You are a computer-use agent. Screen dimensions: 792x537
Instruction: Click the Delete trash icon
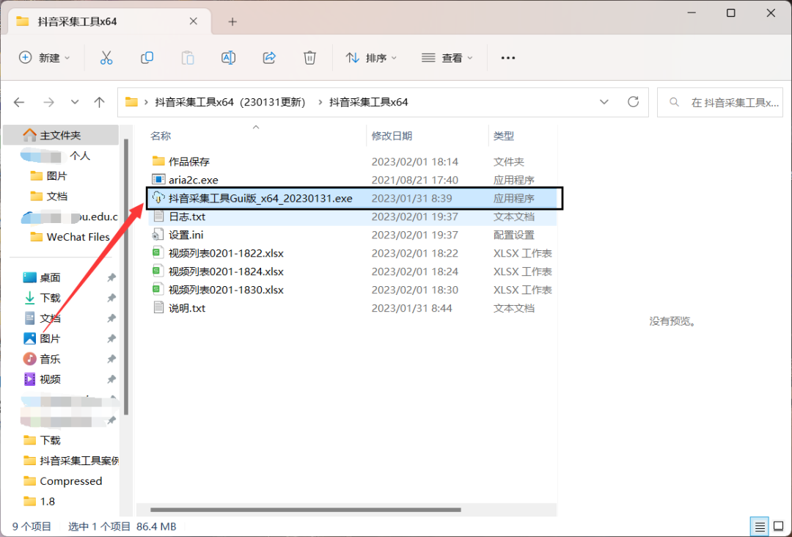(x=309, y=58)
